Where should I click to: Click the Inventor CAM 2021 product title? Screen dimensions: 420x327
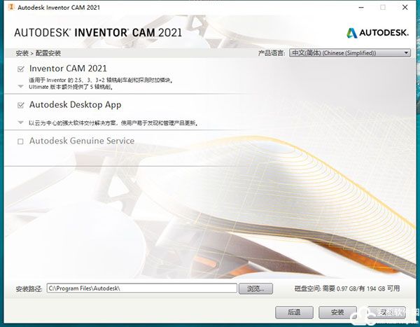68,69
